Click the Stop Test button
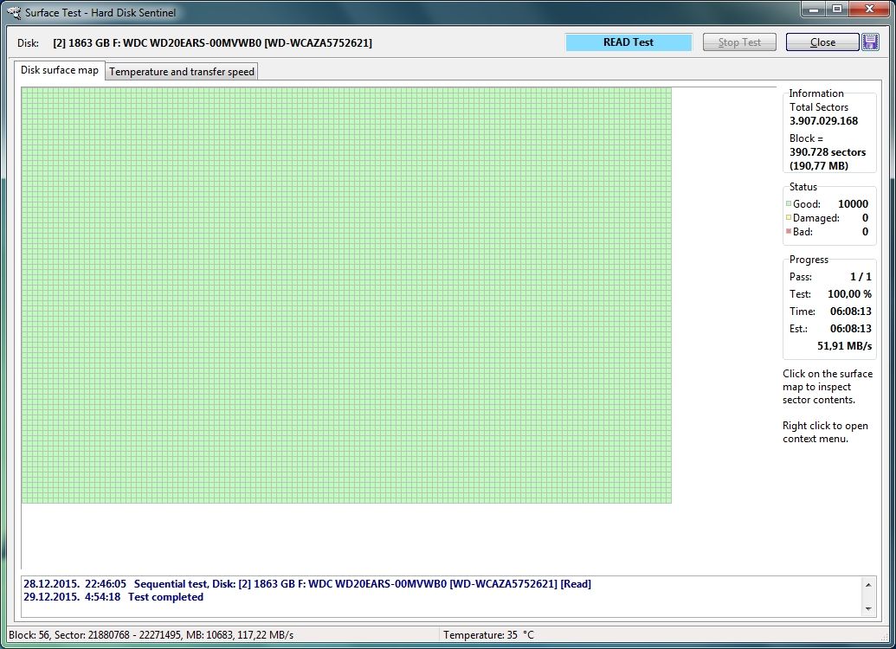896x649 pixels. point(739,42)
